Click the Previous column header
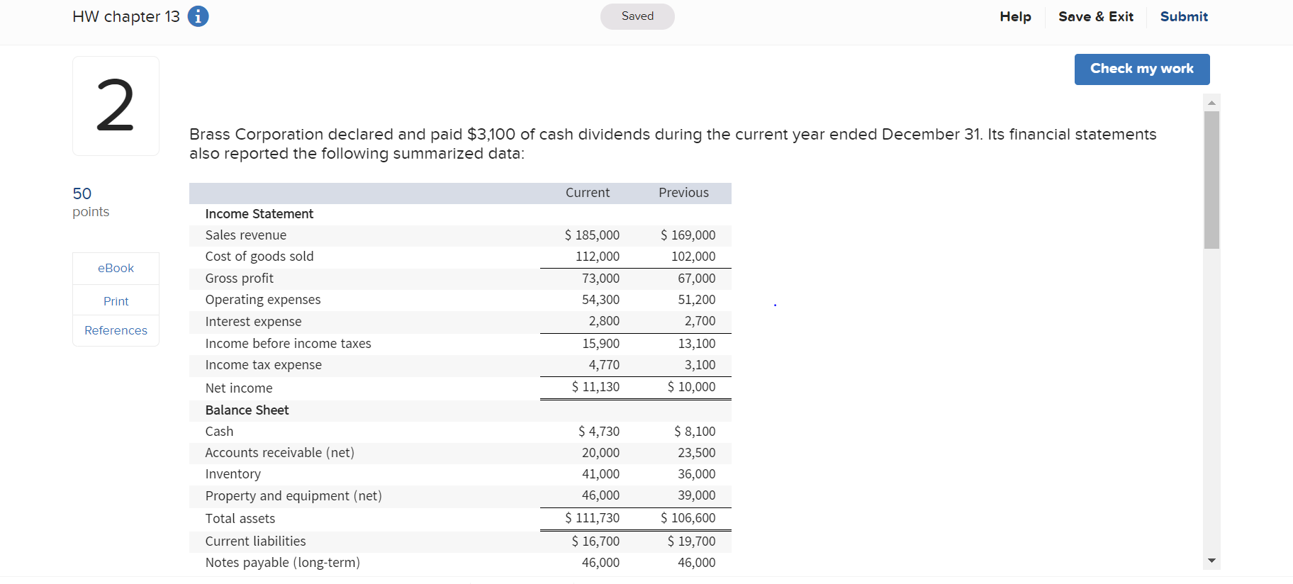The image size is (1293, 584). 683,193
